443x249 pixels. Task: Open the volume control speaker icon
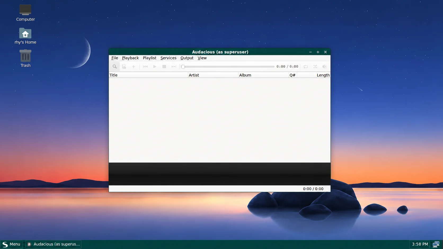325,67
